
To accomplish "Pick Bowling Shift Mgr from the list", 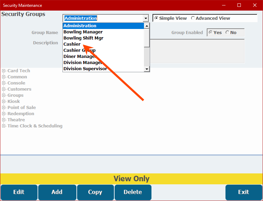I will 83,38.
